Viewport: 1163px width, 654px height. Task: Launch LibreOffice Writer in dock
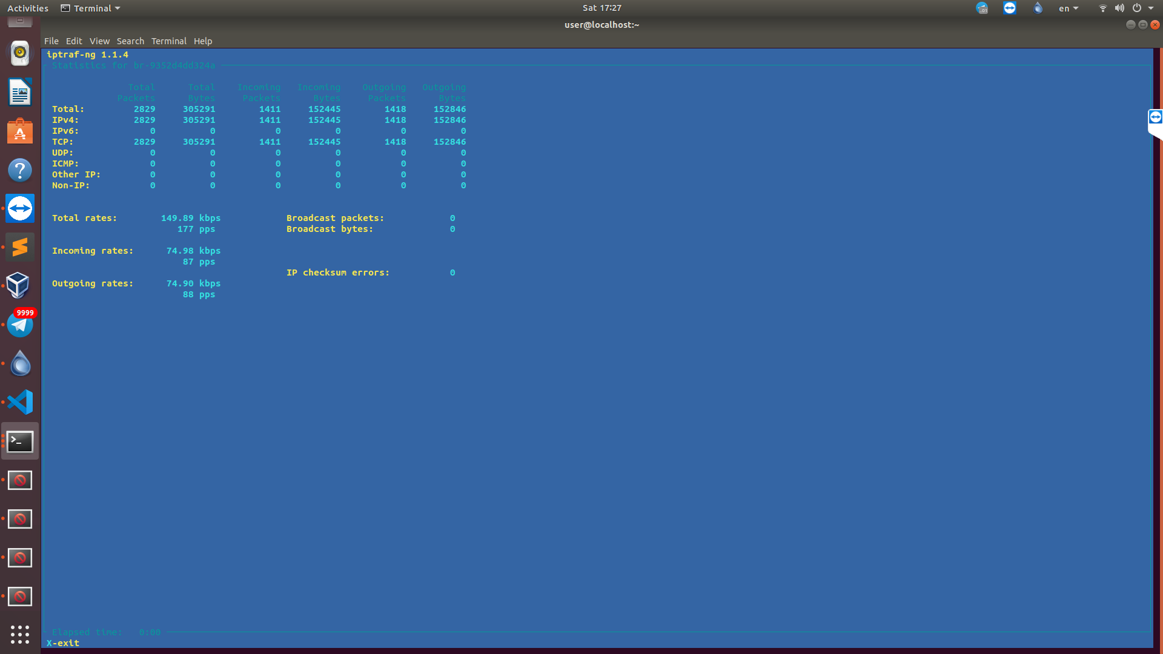click(x=20, y=93)
